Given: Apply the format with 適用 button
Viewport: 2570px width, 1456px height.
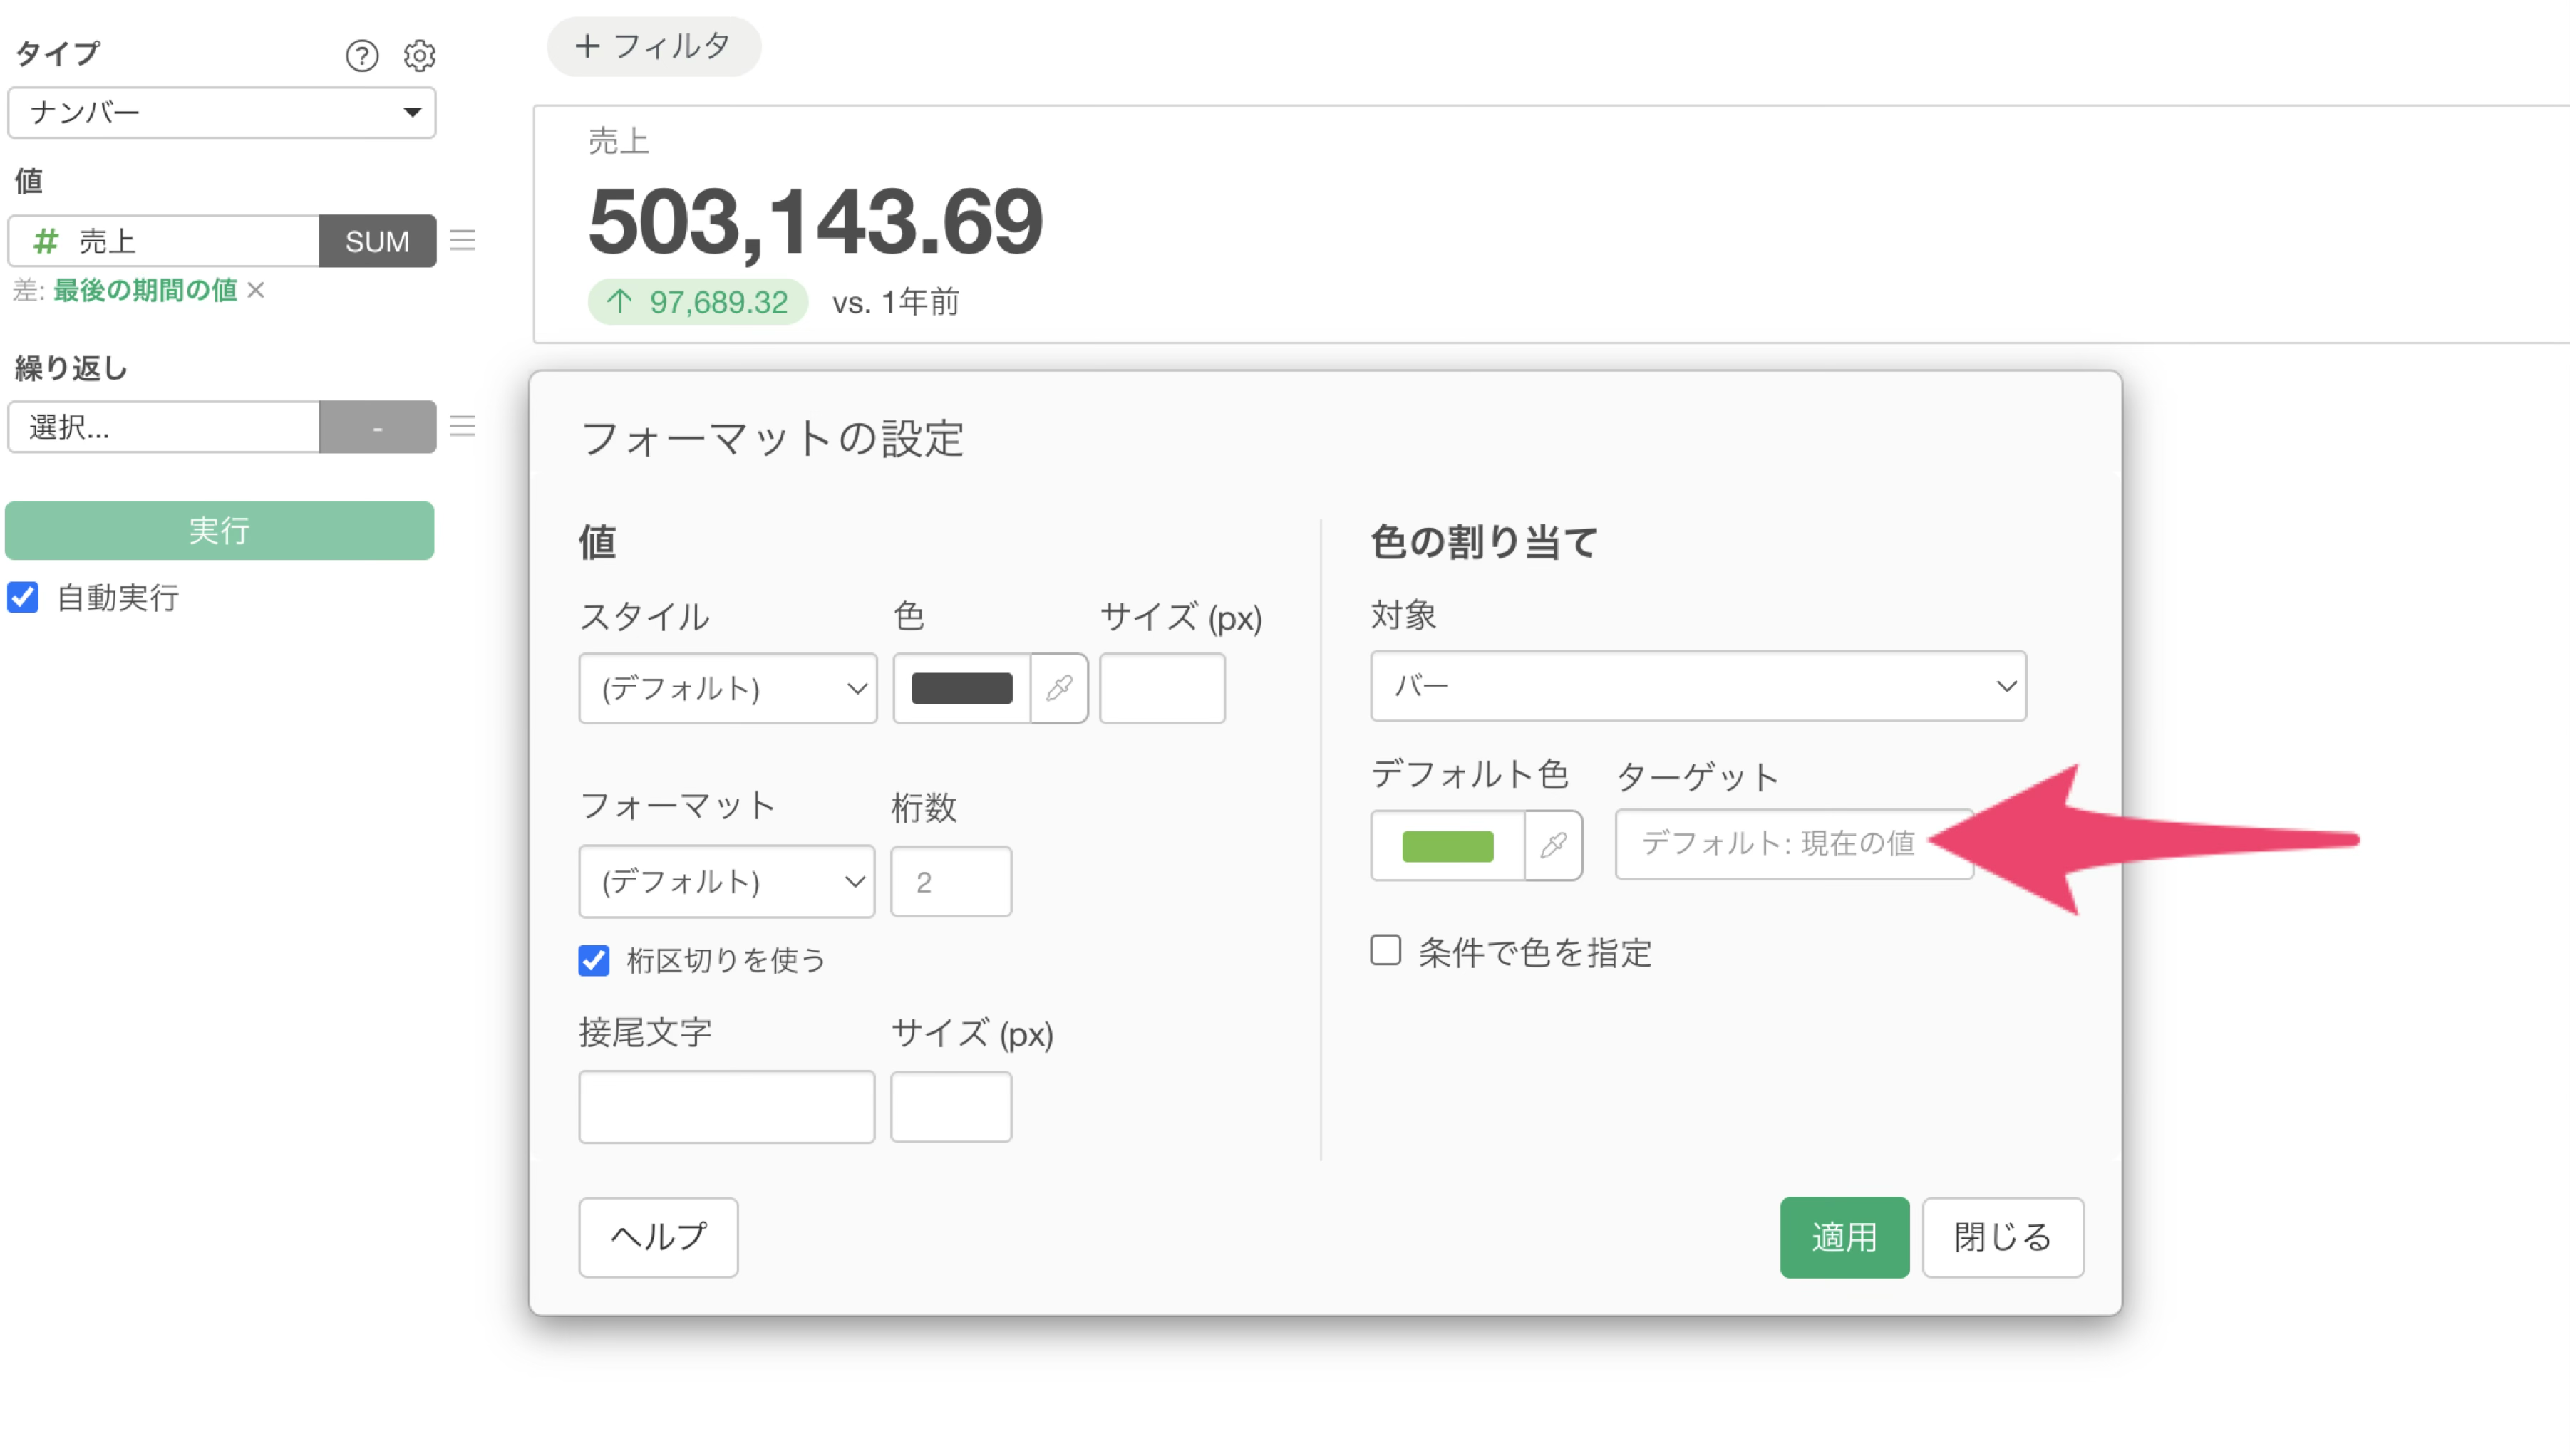Looking at the screenshot, I should click(x=1844, y=1237).
